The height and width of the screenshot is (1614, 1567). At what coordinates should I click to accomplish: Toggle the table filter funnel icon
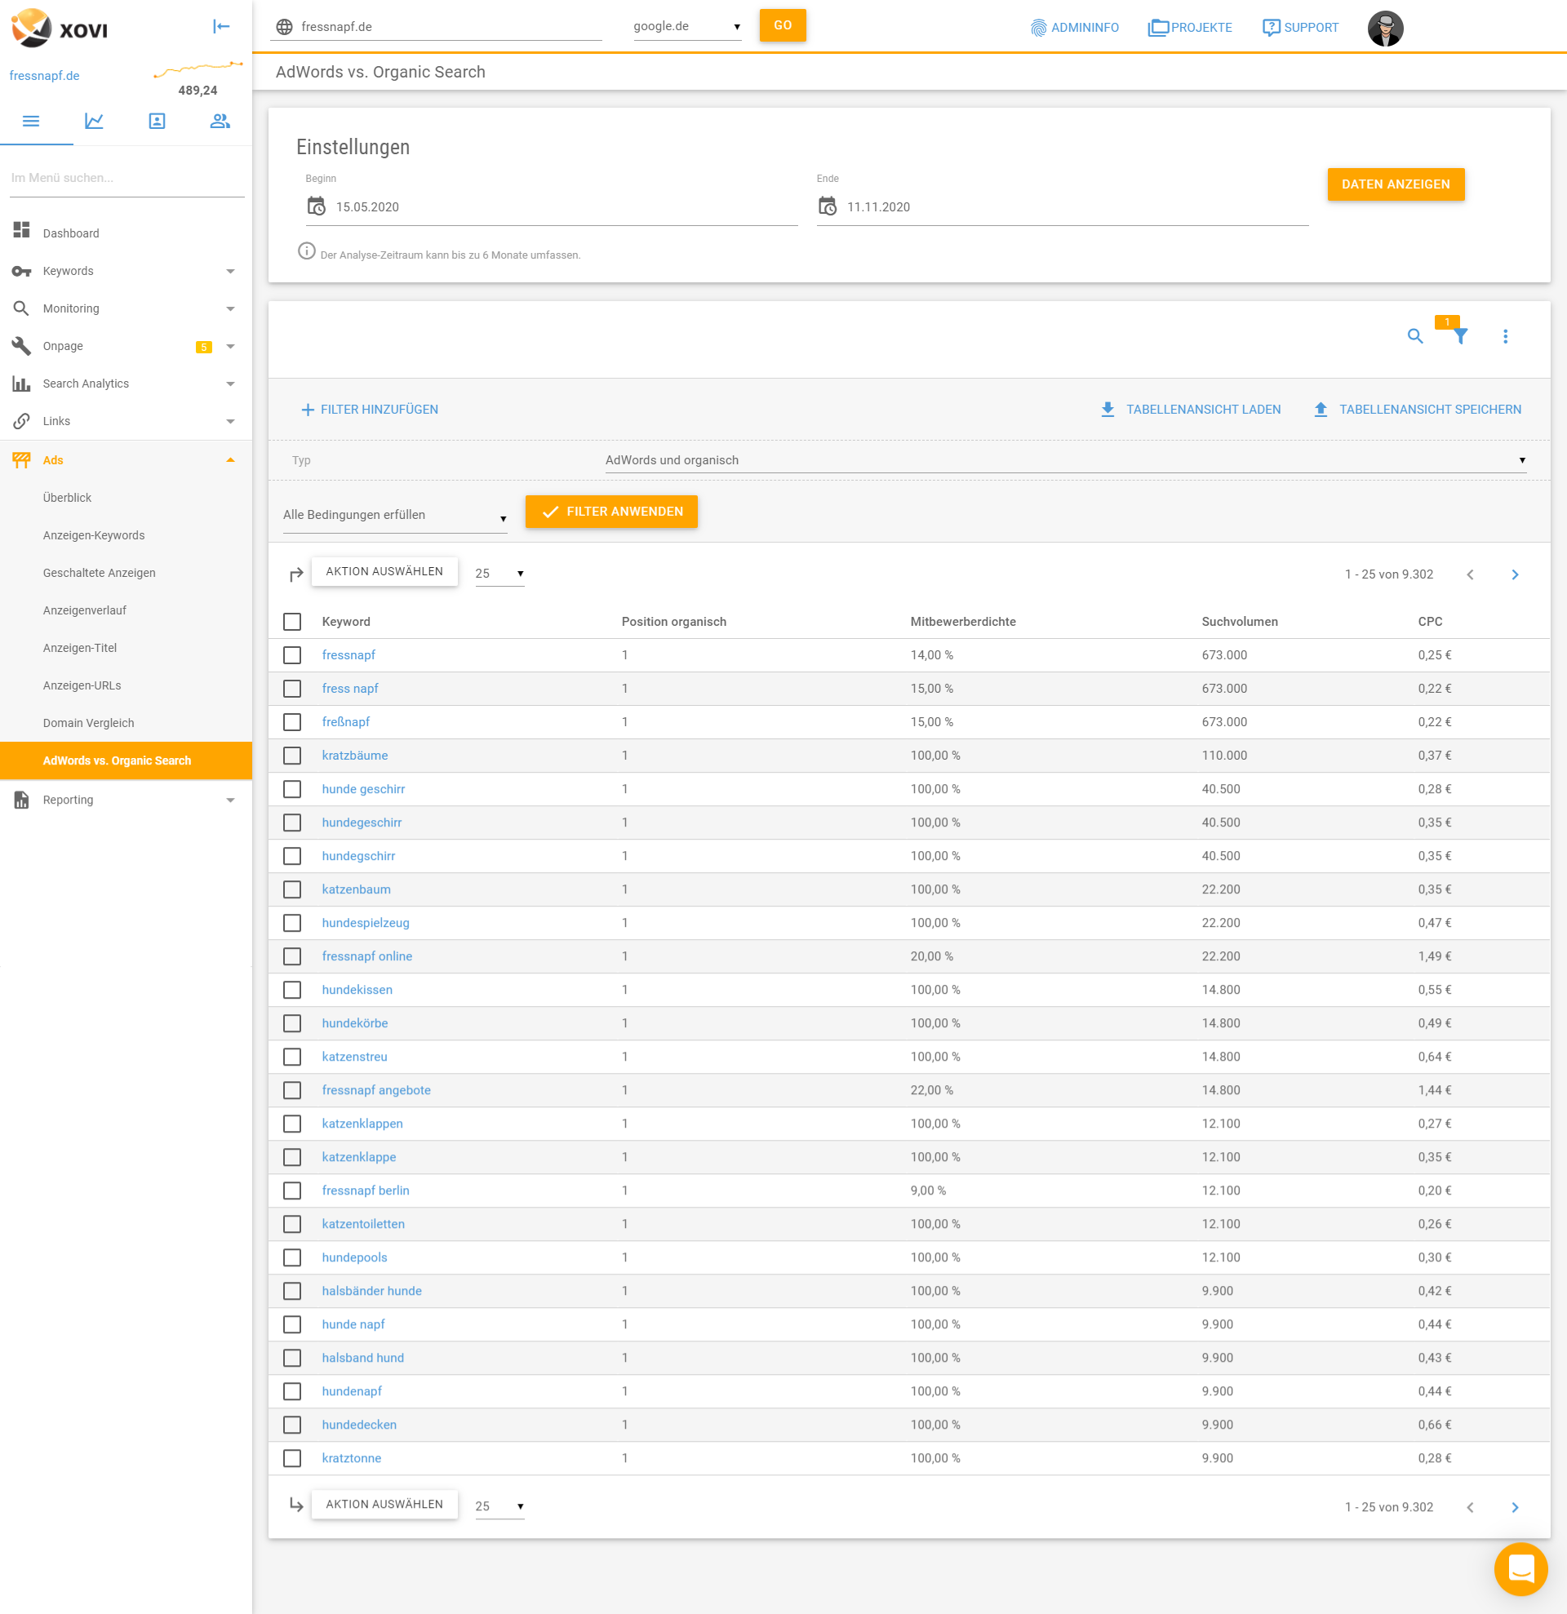1460,336
